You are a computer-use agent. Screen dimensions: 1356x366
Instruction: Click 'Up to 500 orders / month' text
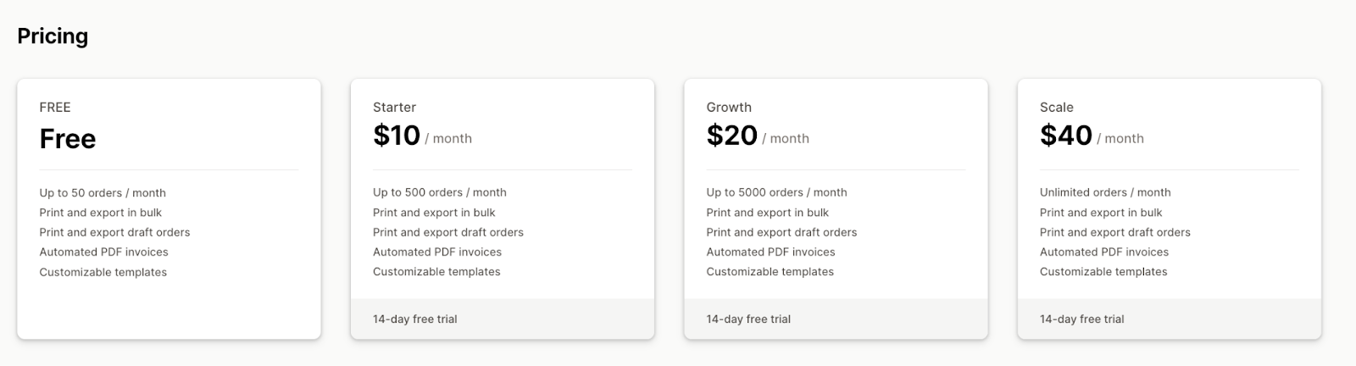point(440,192)
